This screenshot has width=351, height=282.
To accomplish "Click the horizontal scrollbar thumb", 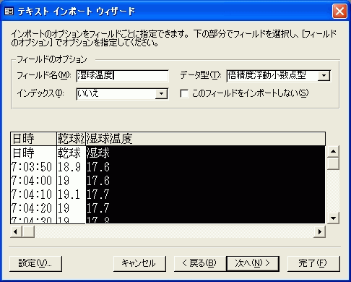I will coord(28,232).
